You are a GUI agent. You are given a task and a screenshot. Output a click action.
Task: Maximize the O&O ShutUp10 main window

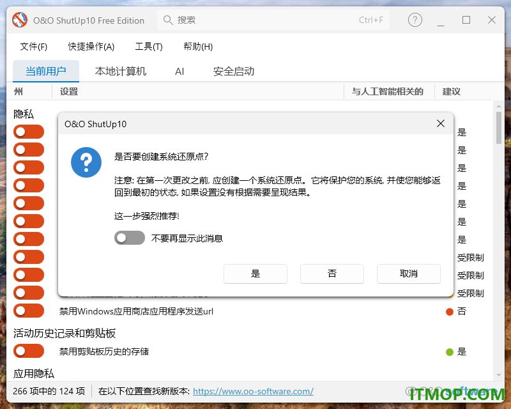tap(466, 20)
